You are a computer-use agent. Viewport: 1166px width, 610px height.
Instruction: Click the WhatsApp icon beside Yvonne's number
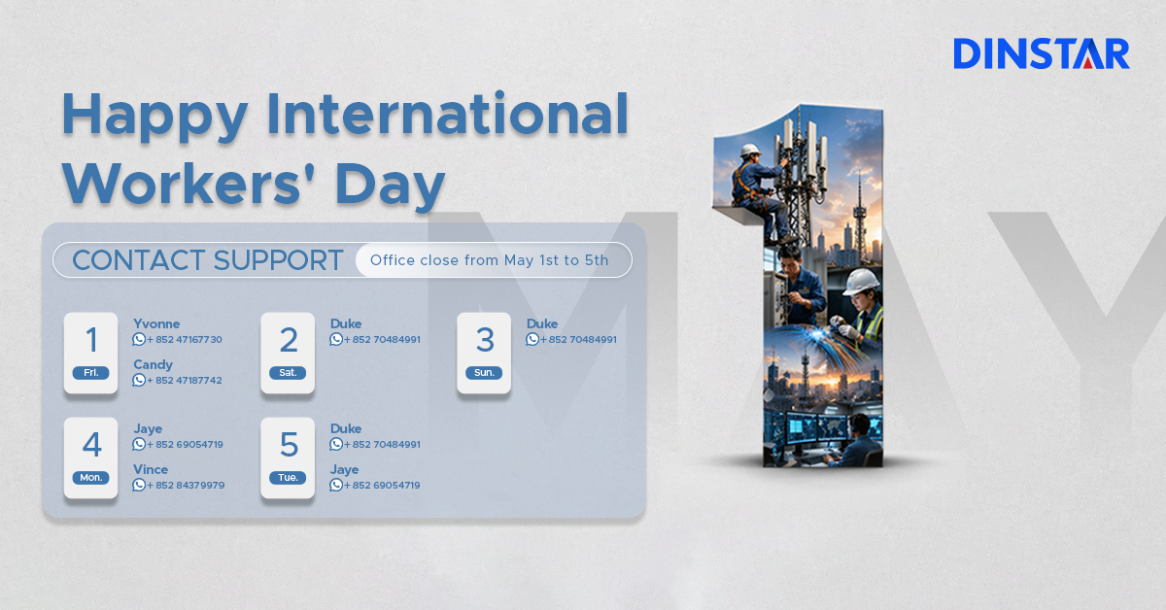click(139, 340)
